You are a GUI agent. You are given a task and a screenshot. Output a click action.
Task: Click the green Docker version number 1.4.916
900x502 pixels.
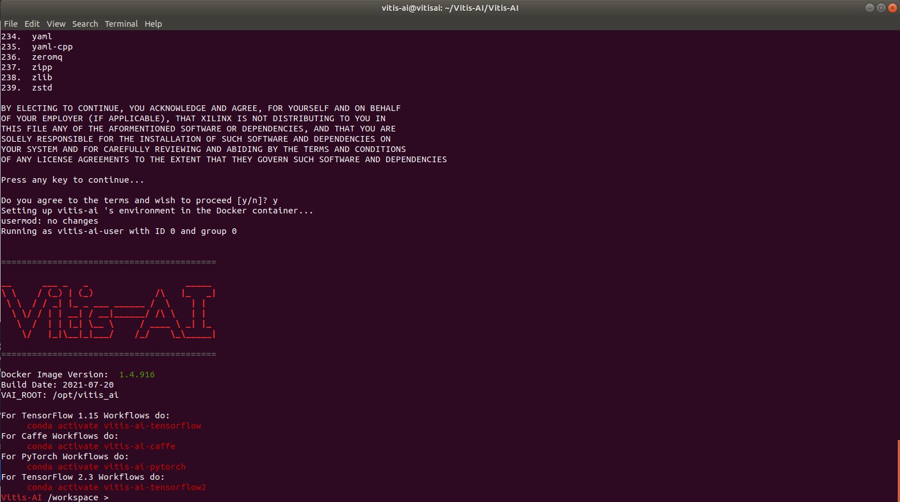[137, 375]
